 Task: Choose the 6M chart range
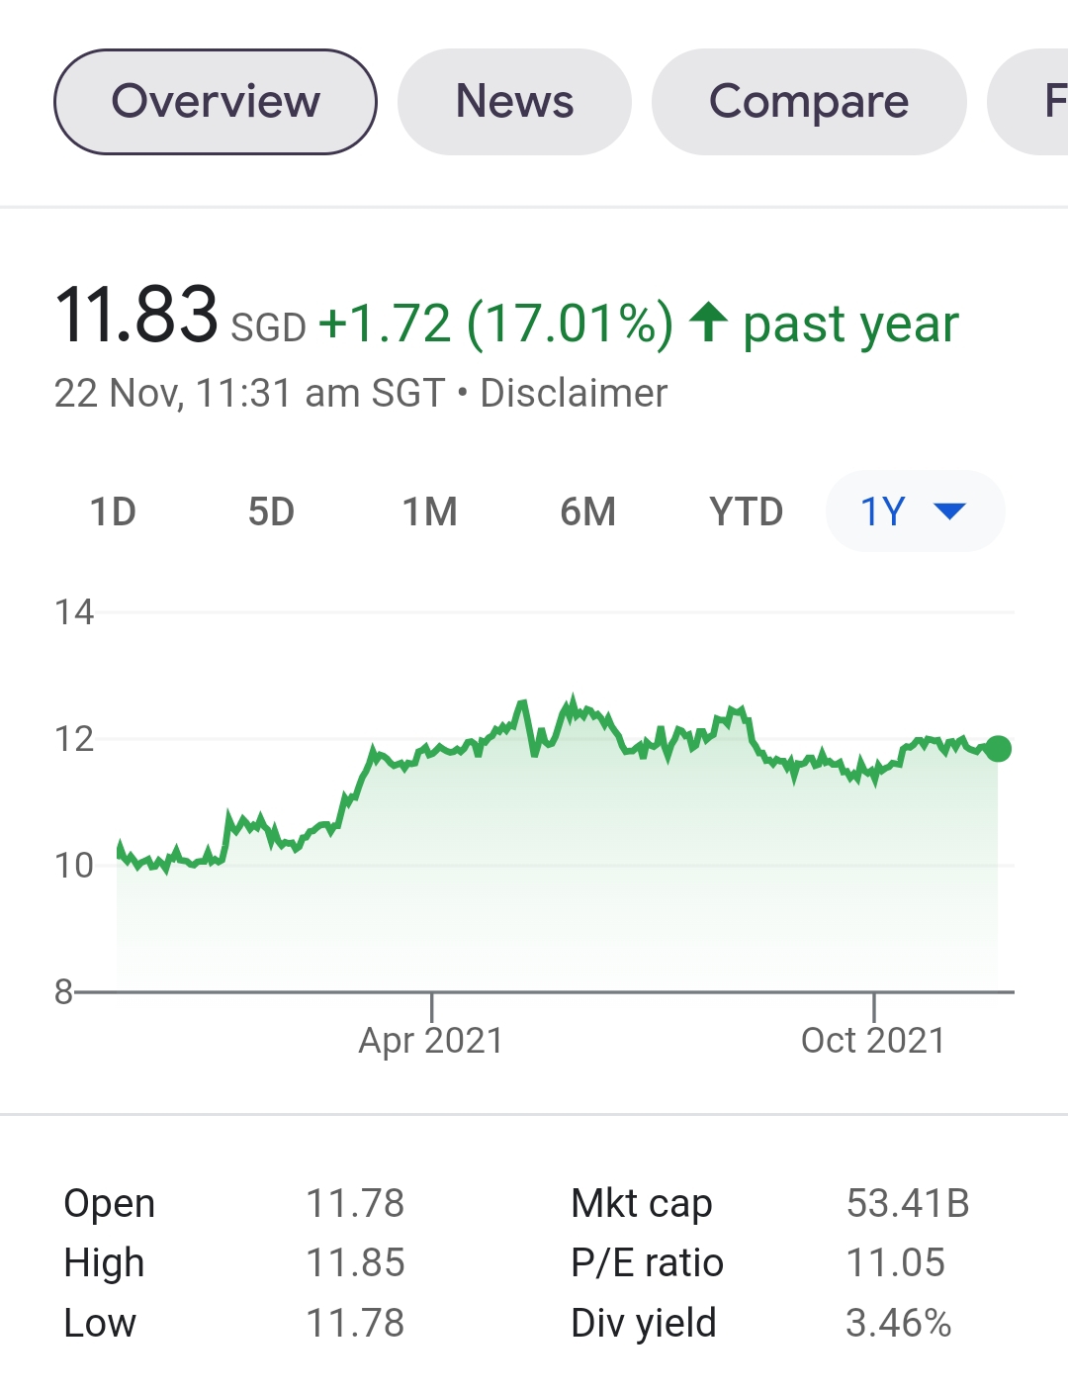tap(587, 511)
